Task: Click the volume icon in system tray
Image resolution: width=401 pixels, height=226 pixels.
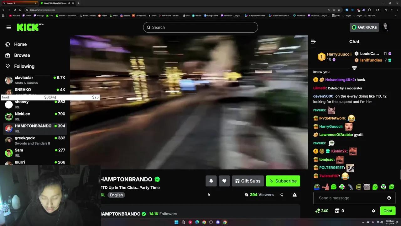Action: (x=382, y=222)
